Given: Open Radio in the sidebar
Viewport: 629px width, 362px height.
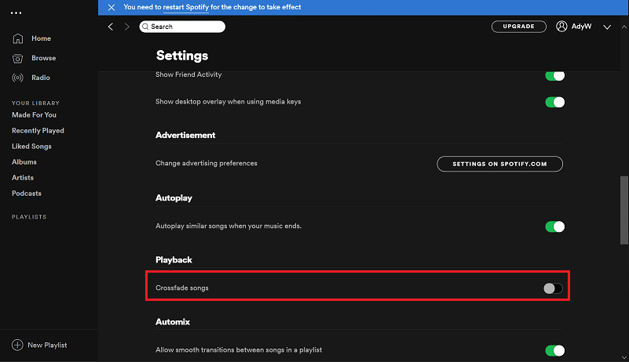Looking at the screenshot, I should click(x=41, y=78).
